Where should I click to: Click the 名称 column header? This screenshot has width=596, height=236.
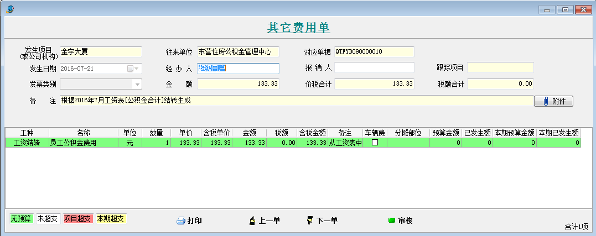pos(84,133)
